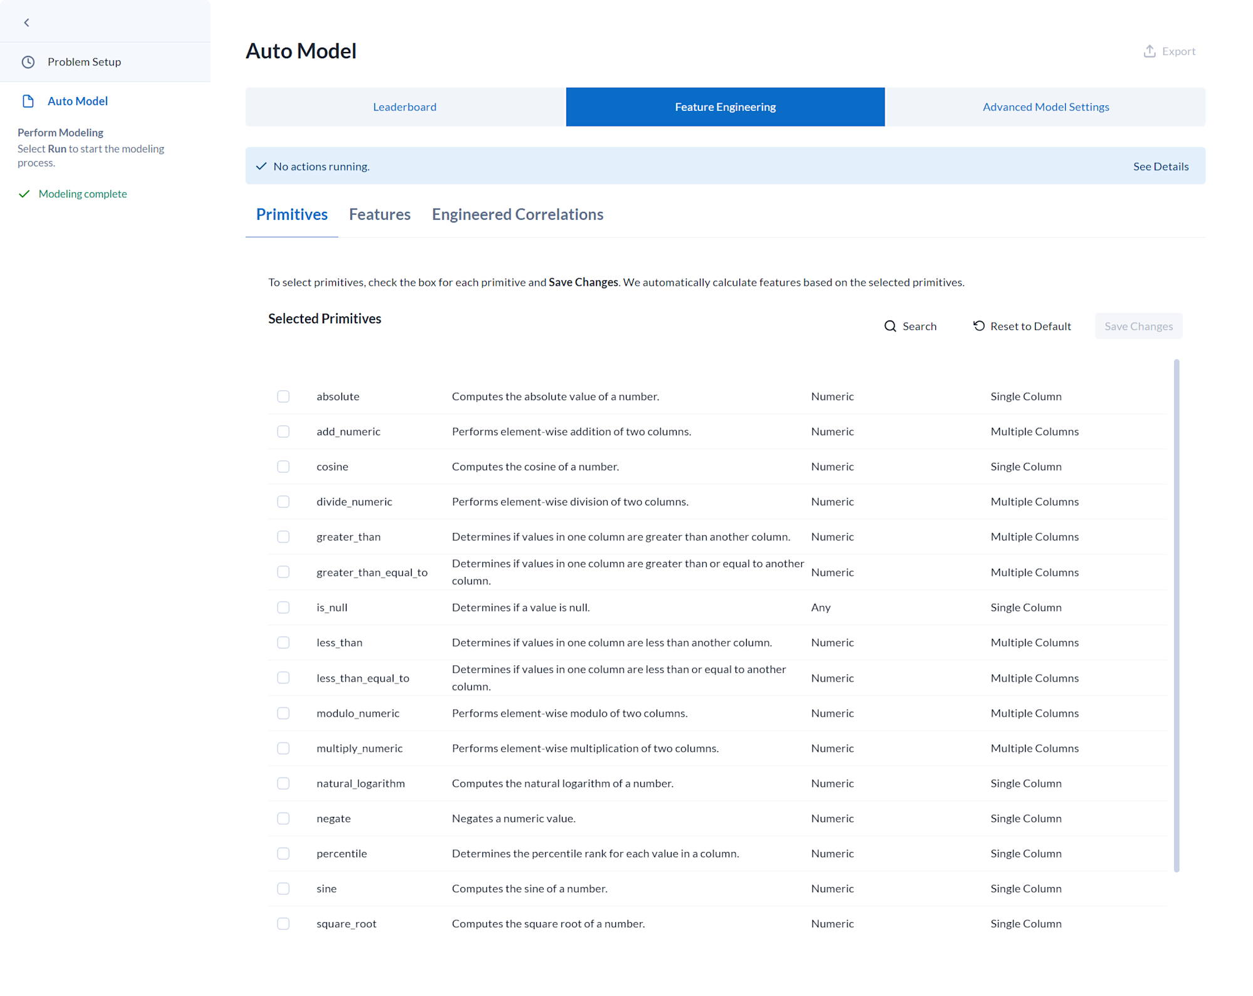Click the clock icon beside Problem Setup
The image size is (1253, 996).
pos(28,62)
